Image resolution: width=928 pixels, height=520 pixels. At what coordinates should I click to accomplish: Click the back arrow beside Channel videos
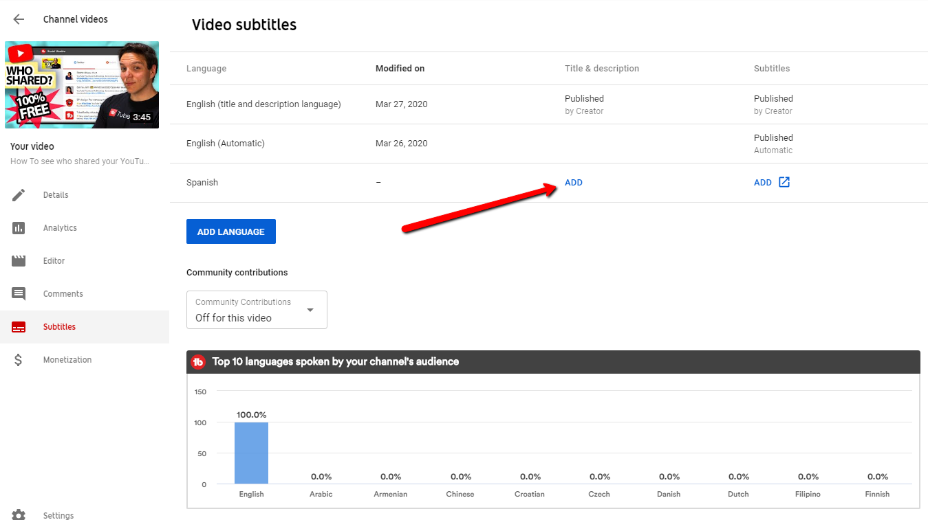click(x=19, y=19)
